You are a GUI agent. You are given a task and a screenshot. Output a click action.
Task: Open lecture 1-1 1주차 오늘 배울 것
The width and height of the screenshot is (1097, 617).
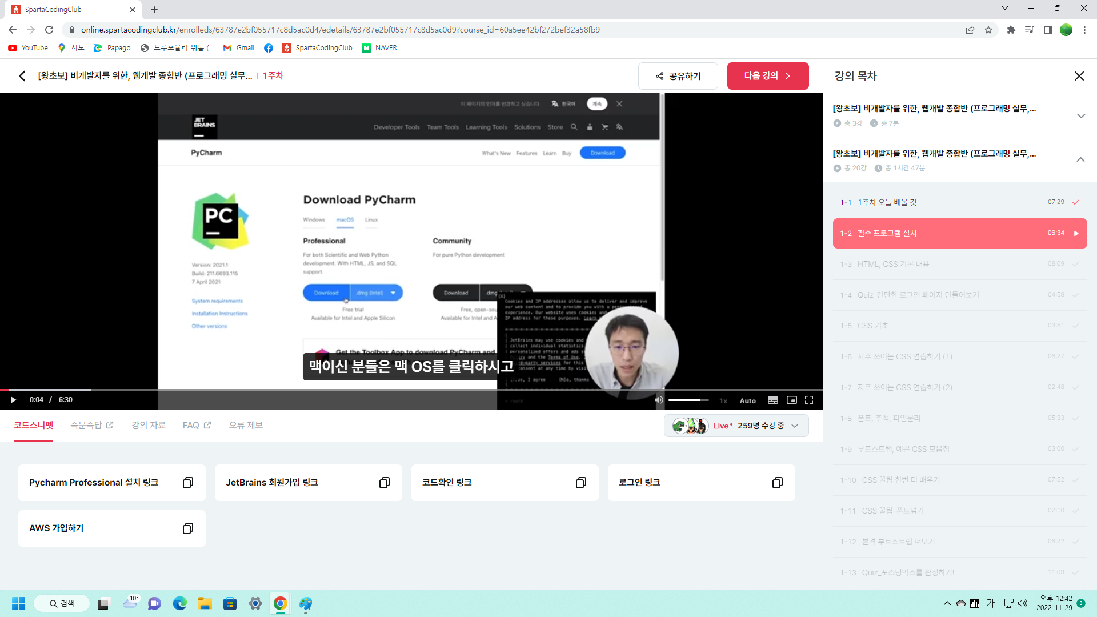960,202
